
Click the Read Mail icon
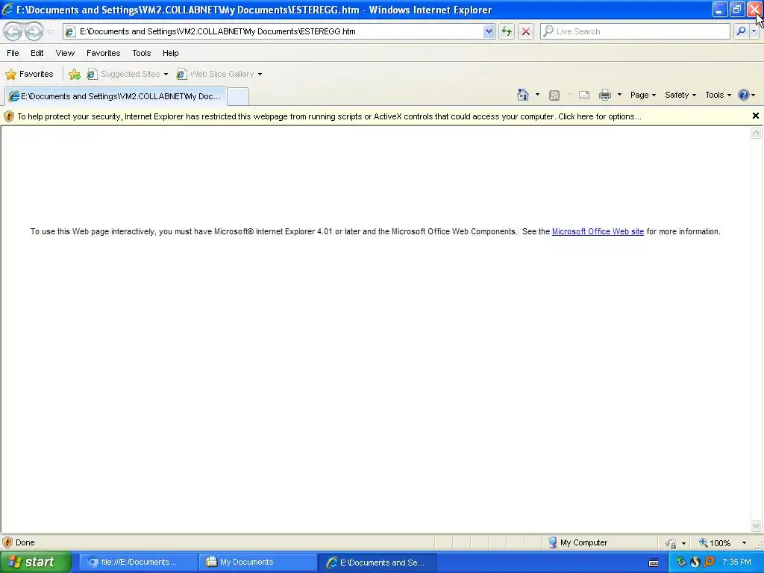(584, 95)
